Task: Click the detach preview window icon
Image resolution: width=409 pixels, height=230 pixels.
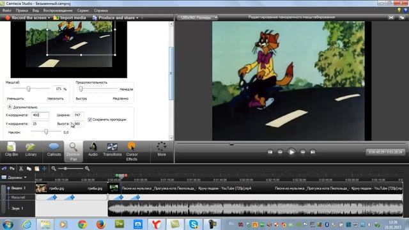Action: pos(402,17)
